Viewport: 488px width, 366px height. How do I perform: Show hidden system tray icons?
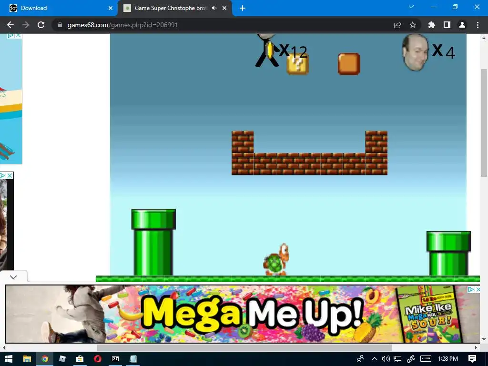(375, 359)
